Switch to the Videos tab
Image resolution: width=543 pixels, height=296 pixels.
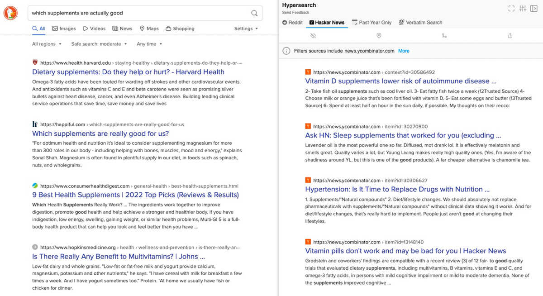pos(94,29)
